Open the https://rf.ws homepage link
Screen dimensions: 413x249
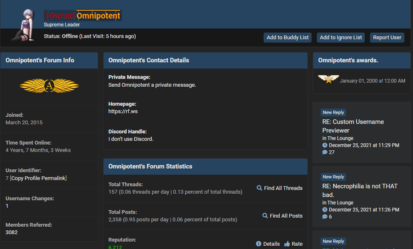[123, 111]
